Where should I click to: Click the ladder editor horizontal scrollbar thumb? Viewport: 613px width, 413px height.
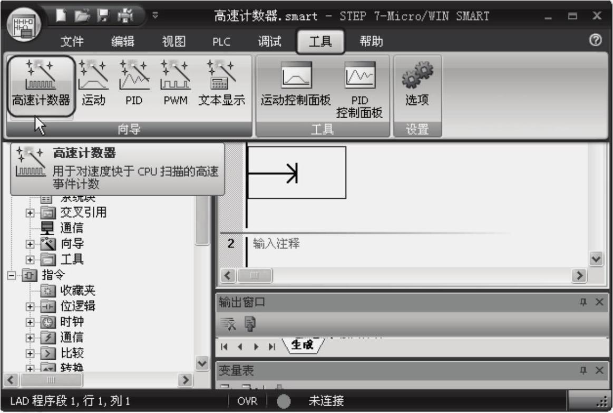pyautogui.click(x=255, y=276)
